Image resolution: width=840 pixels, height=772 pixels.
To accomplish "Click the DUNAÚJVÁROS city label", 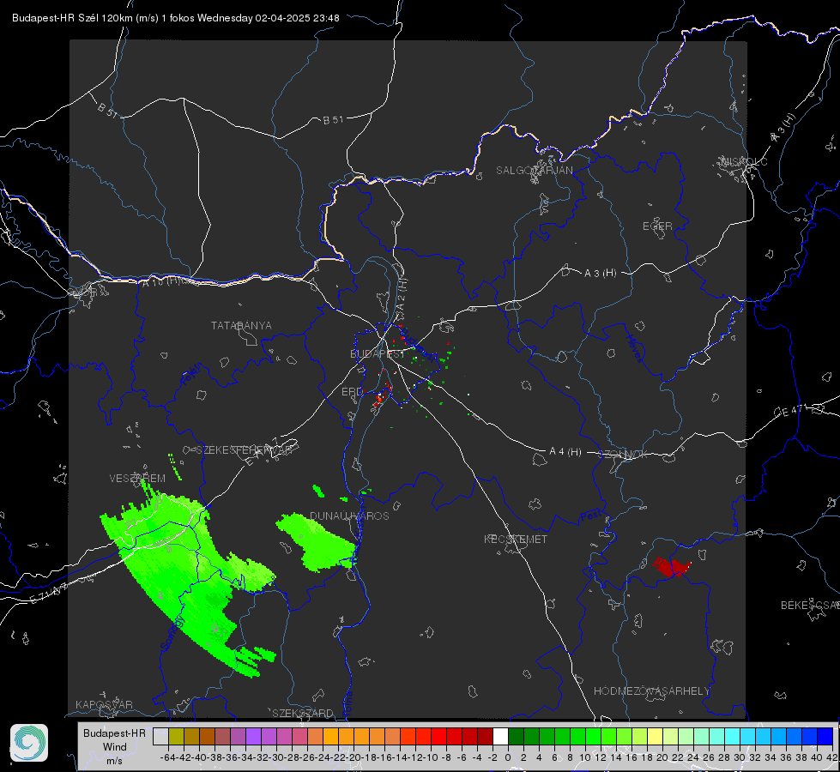I will point(349,516).
